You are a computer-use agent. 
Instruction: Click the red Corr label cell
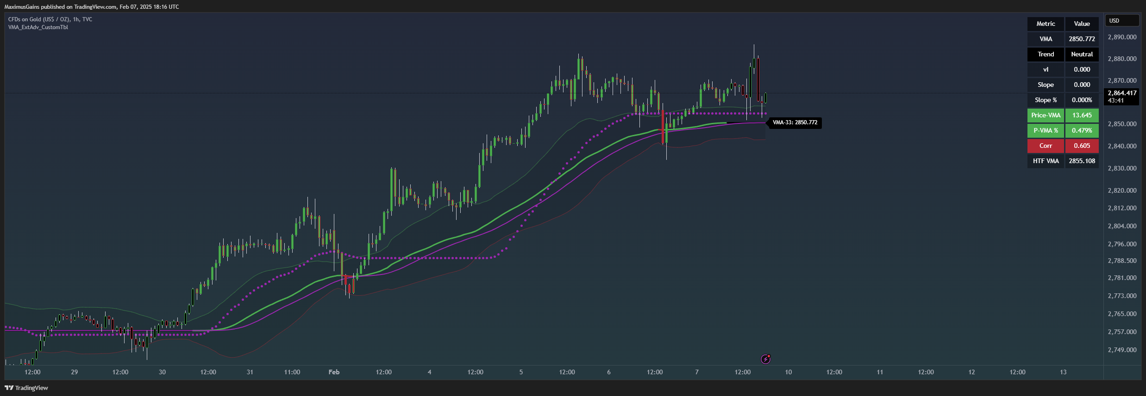pos(1046,146)
